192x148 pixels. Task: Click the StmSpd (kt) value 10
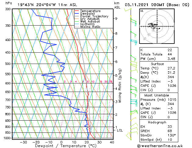click(170, 139)
